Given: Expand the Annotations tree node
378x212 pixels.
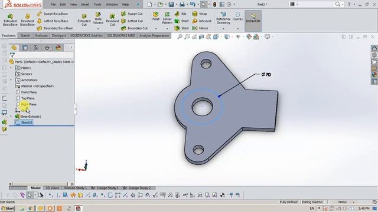Looking at the screenshot, I should tap(11, 80).
